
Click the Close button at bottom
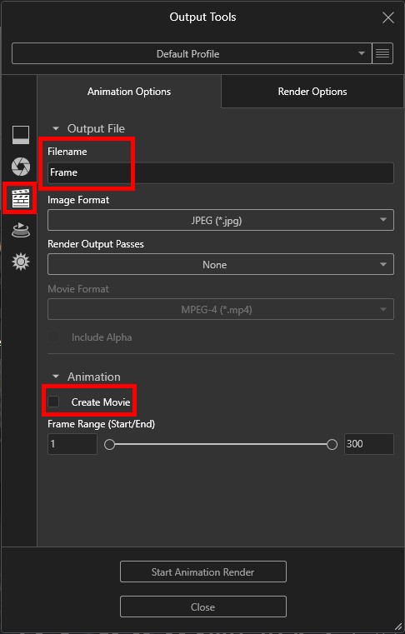[203, 607]
